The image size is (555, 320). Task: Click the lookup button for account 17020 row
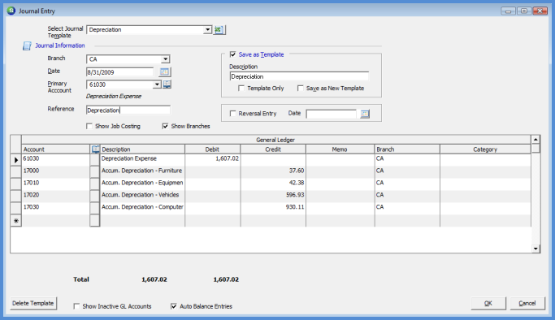pyautogui.click(x=95, y=197)
